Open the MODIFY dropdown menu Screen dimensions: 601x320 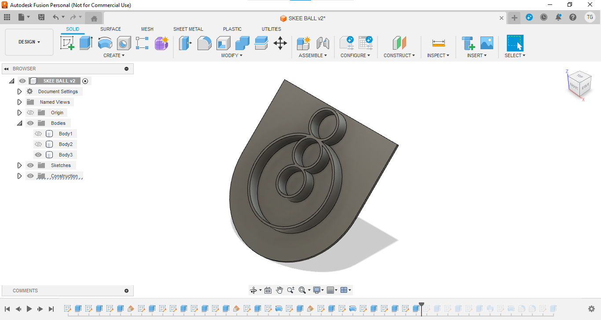coord(232,55)
